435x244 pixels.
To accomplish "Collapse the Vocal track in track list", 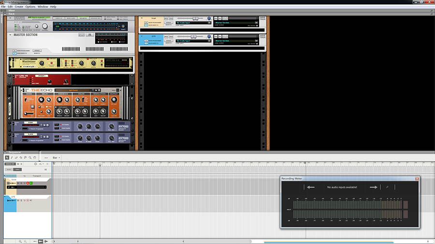I will coord(5,179).
